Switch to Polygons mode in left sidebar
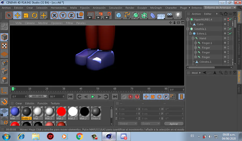This screenshot has height=141, width=242. 4,80
